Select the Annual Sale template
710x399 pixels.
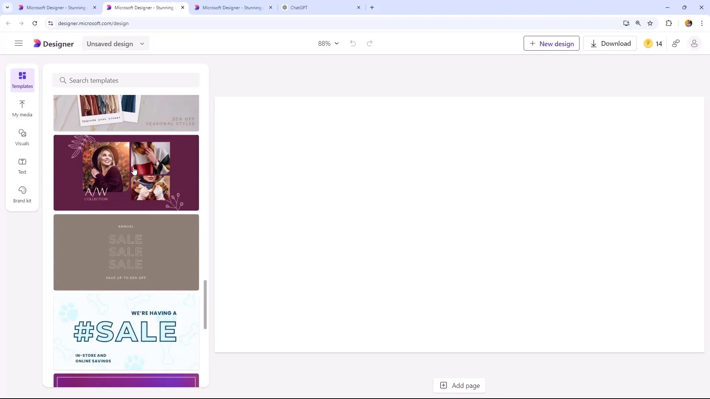126,252
